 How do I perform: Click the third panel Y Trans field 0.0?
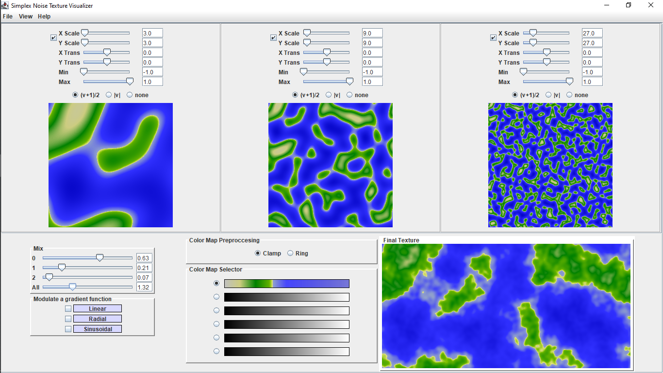coord(592,62)
